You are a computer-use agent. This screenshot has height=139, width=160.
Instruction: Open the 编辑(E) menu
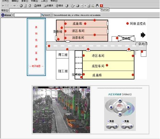click(x=15, y=1)
